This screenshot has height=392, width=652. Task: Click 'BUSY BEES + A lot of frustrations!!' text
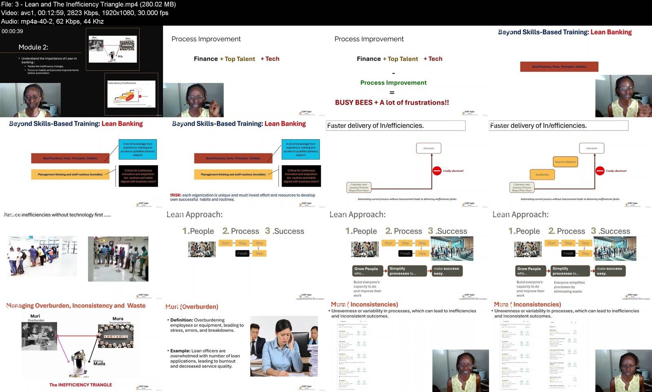392,103
